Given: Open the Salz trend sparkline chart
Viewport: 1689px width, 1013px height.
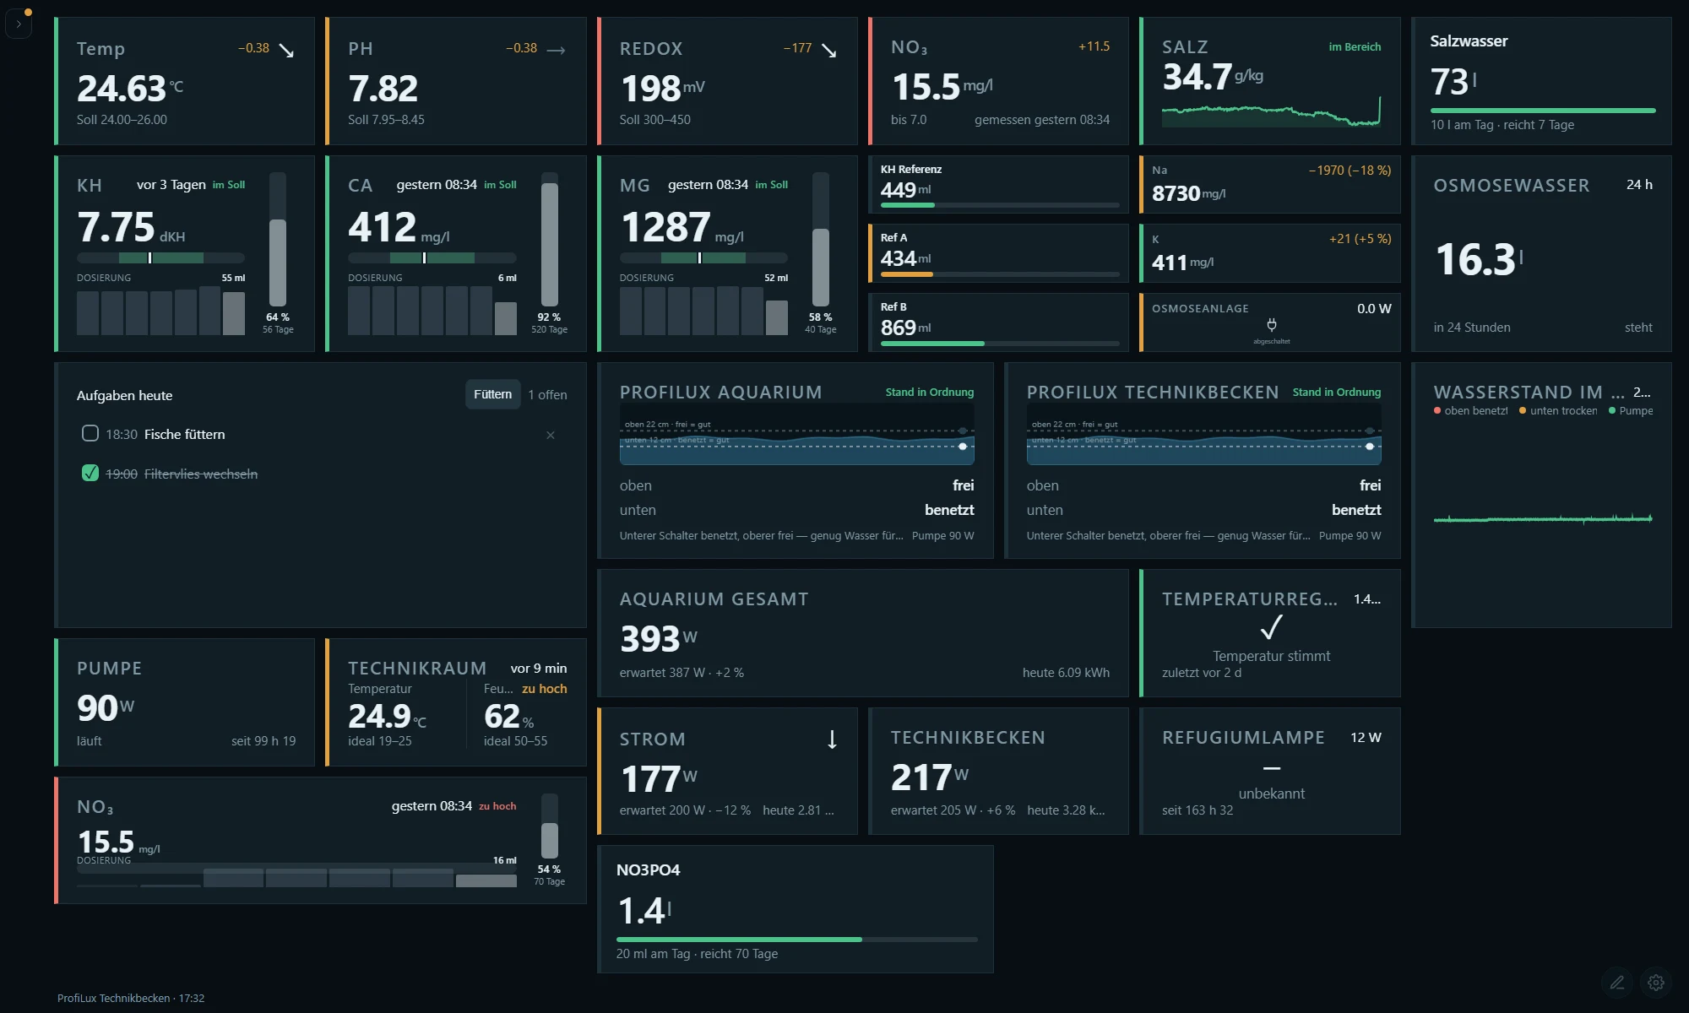Looking at the screenshot, I should [x=1271, y=112].
